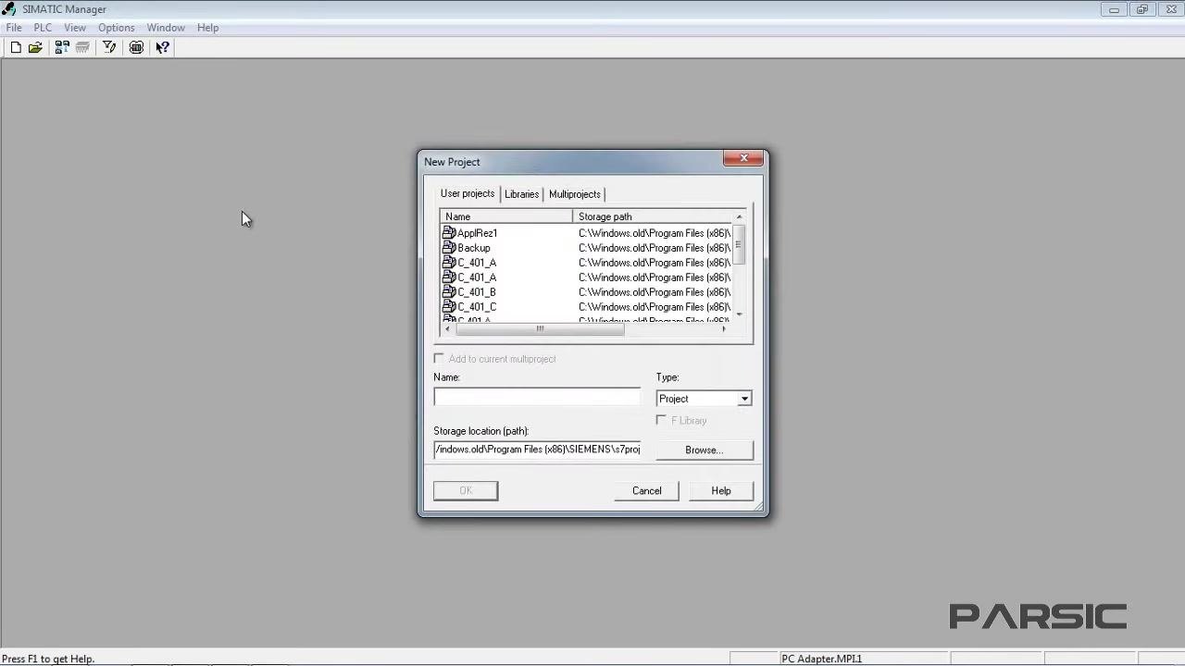Click the S7 Memory Card toolbar icon

pyautogui.click(x=82, y=47)
